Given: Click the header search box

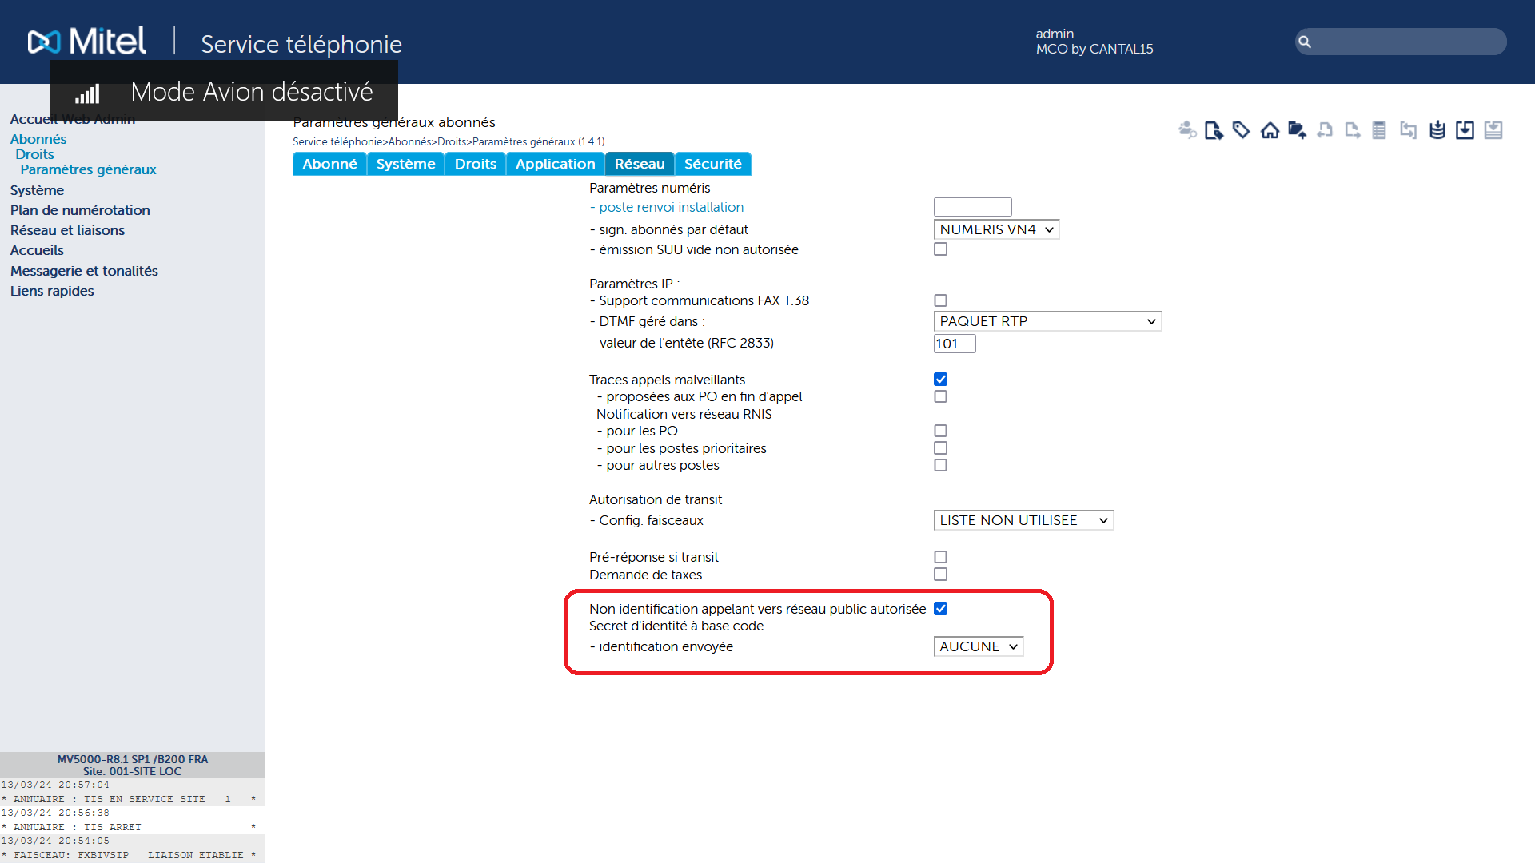Looking at the screenshot, I should click(x=1401, y=42).
